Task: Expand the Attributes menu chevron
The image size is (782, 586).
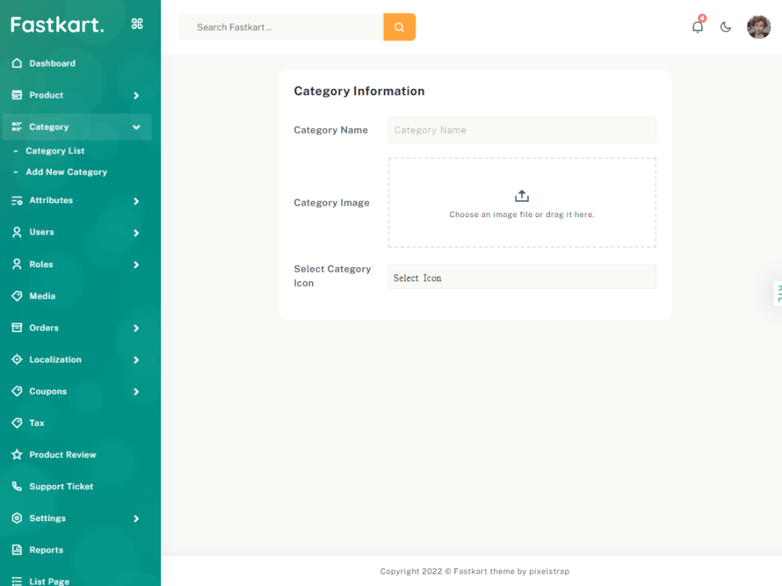Action: [136, 201]
